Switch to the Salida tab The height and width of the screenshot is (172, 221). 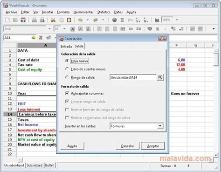point(79,46)
